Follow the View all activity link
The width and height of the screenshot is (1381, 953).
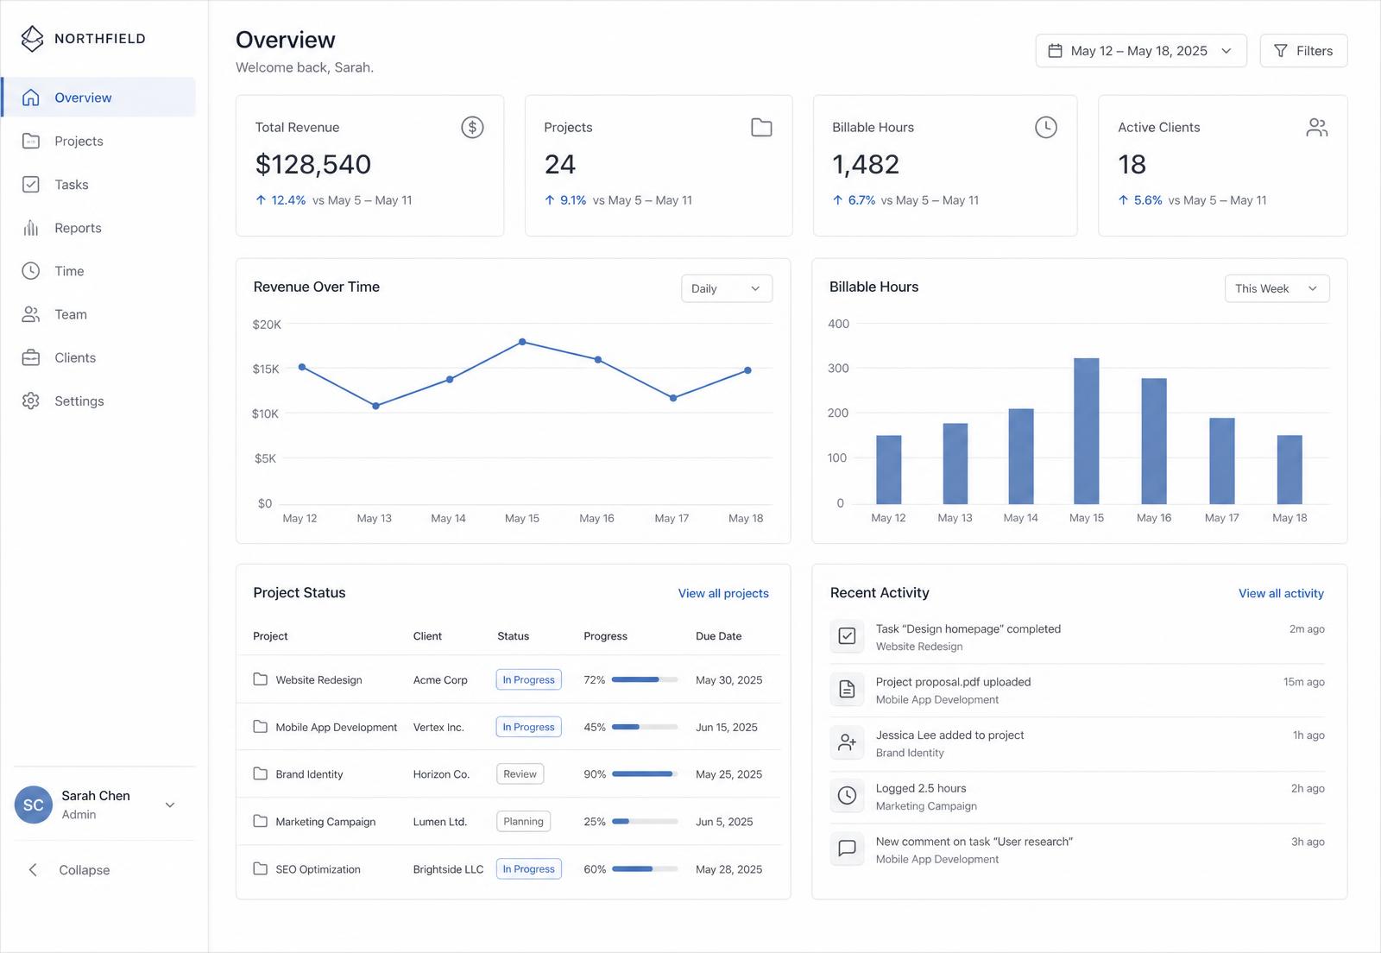coord(1281,593)
